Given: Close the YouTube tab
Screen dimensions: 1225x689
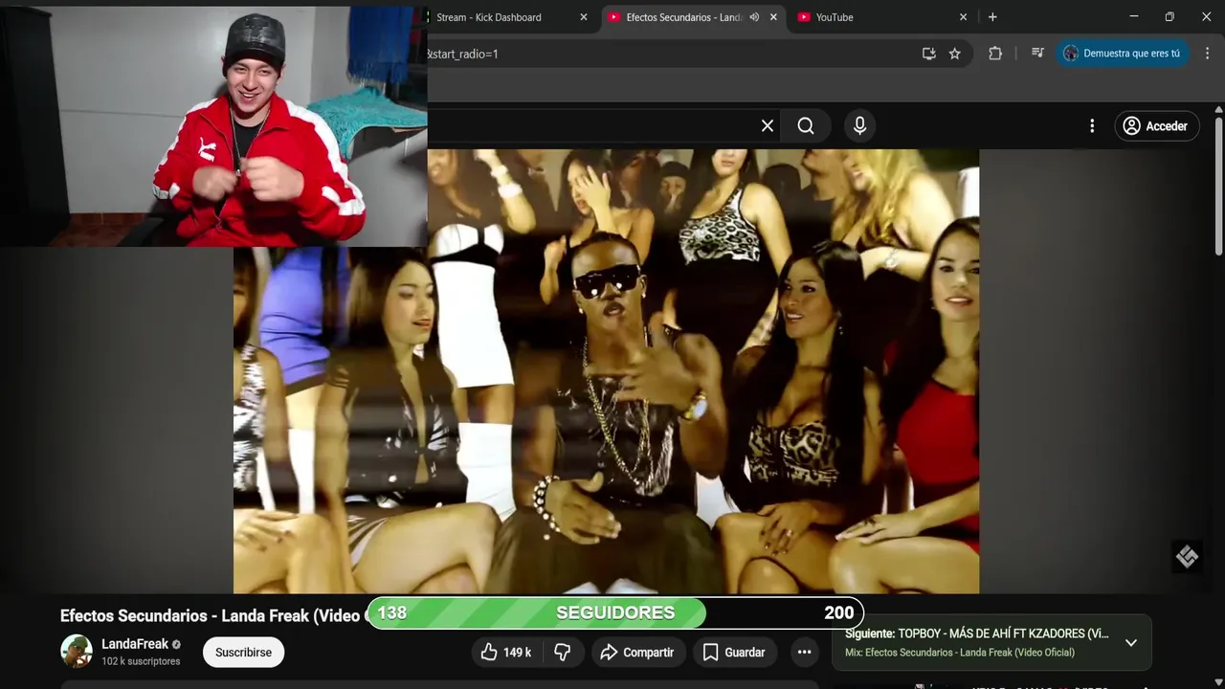Looking at the screenshot, I should (964, 17).
